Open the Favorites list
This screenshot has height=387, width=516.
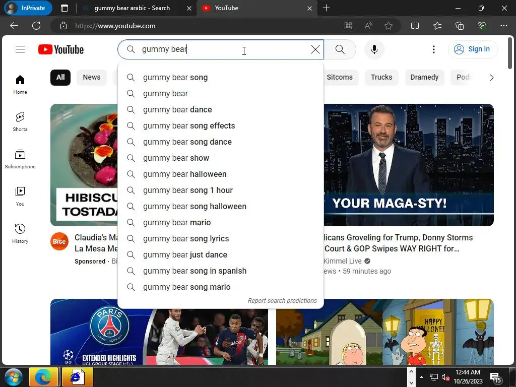[x=437, y=26]
